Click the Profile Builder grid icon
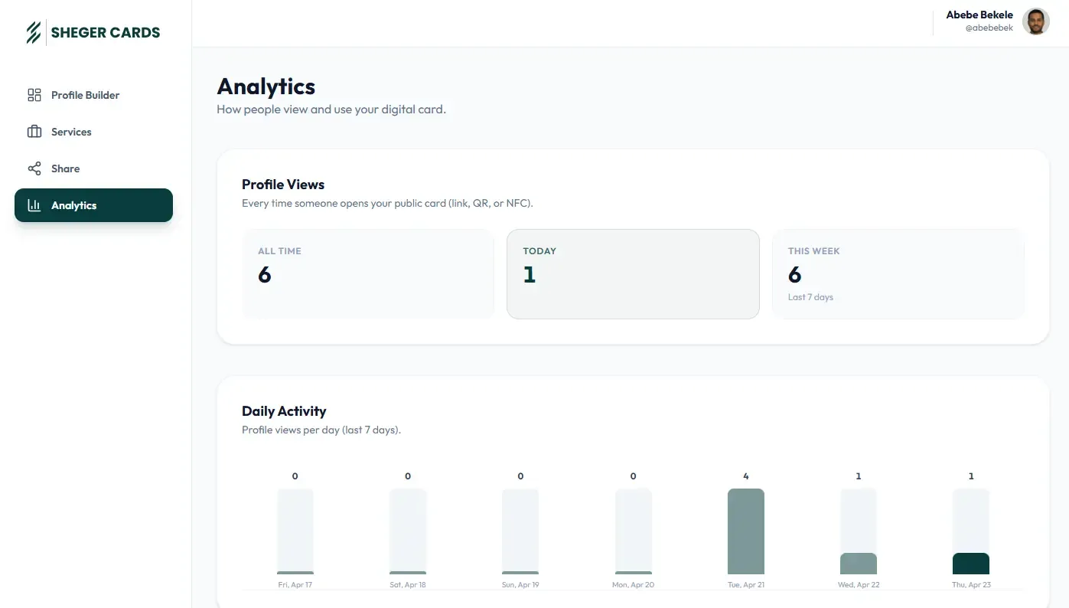Viewport: 1069px width, 608px height. tap(34, 95)
